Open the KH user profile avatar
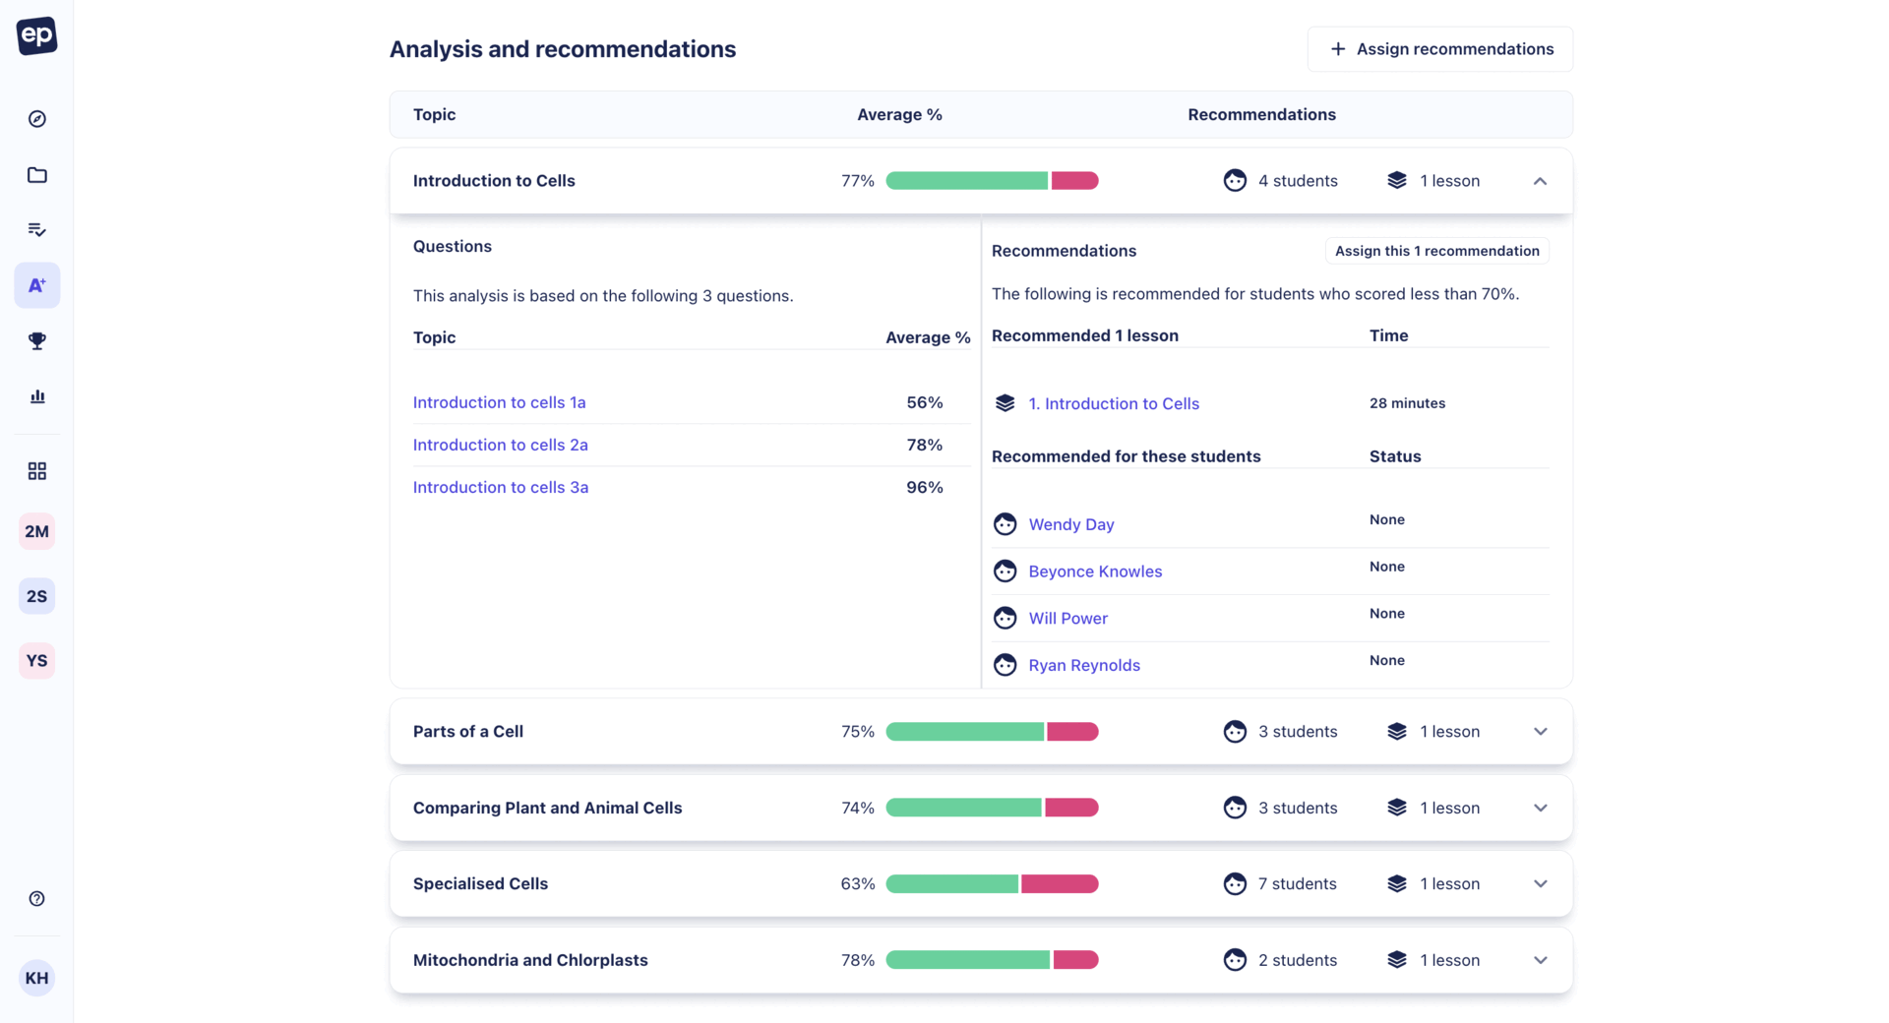1889x1023 pixels. [x=37, y=978]
